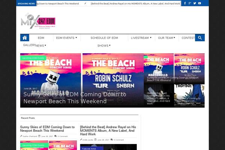Open the SCHEDULE OF EDM SHOWS menu
The image size is (225, 150).
[x=104, y=42]
